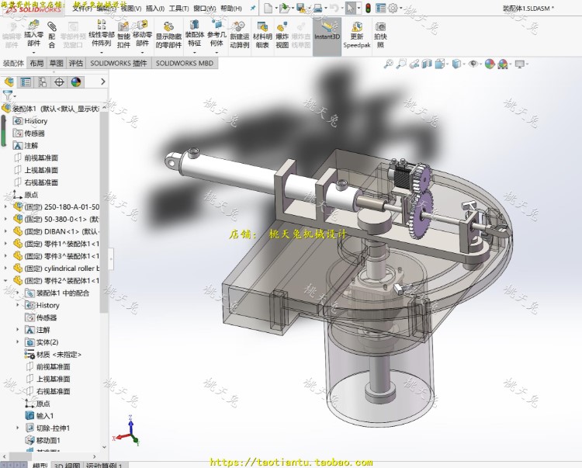
Task: Select the 配合 (Mate) paperclip tool
Action: pos(52,35)
